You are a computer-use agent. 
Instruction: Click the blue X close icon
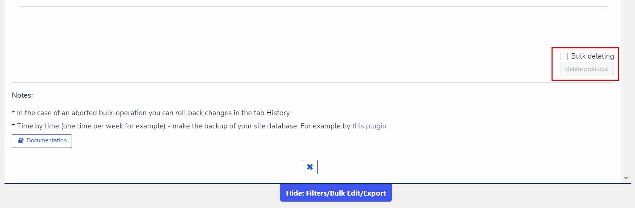tap(310, 167)
